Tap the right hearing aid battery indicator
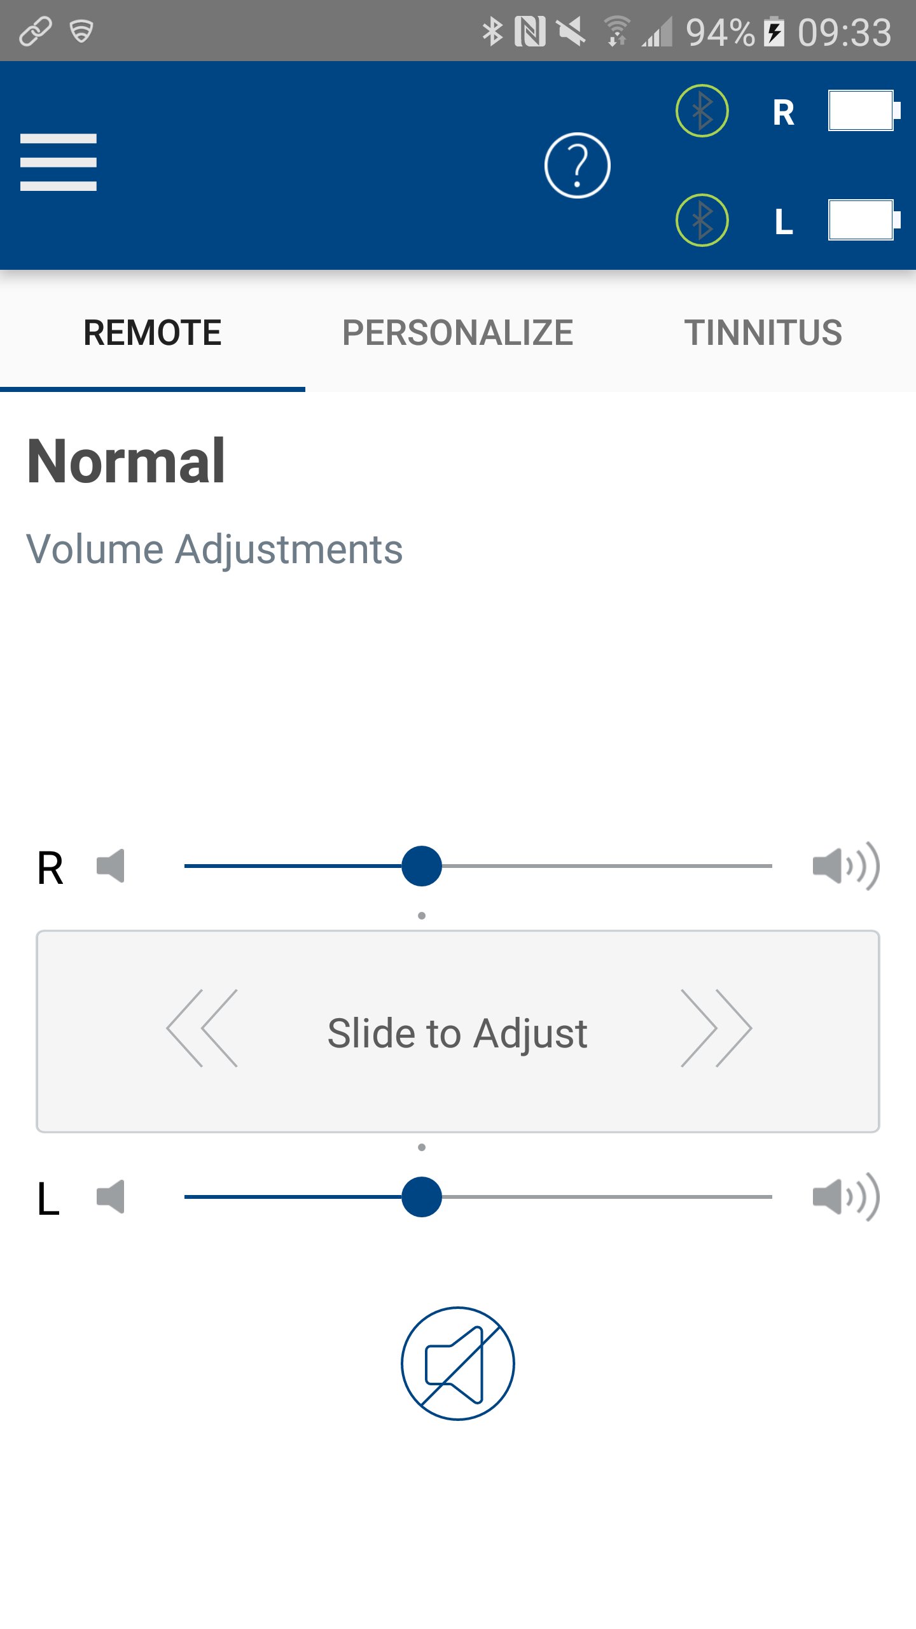Viewport: 916px width, 1629px height. tap(863, 111)
